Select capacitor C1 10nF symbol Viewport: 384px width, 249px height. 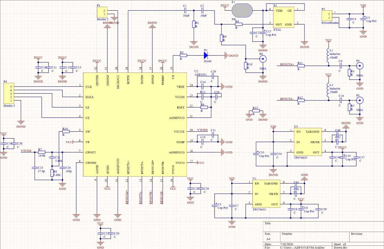click(185, 11)
